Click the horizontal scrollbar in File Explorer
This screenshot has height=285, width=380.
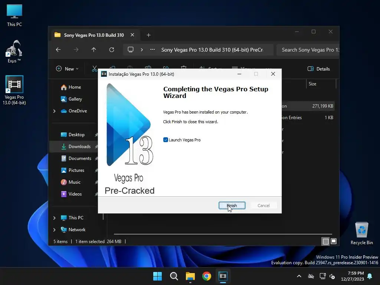pyautogui.click(x=223, y=234)
